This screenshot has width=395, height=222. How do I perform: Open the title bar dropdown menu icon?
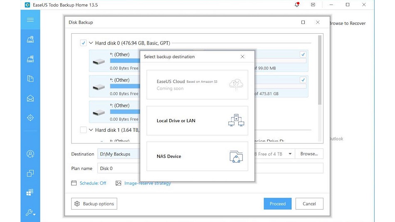pyautogui.click(x=313, y=5)
